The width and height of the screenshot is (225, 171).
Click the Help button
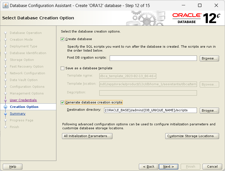click(x=13, y=167)
